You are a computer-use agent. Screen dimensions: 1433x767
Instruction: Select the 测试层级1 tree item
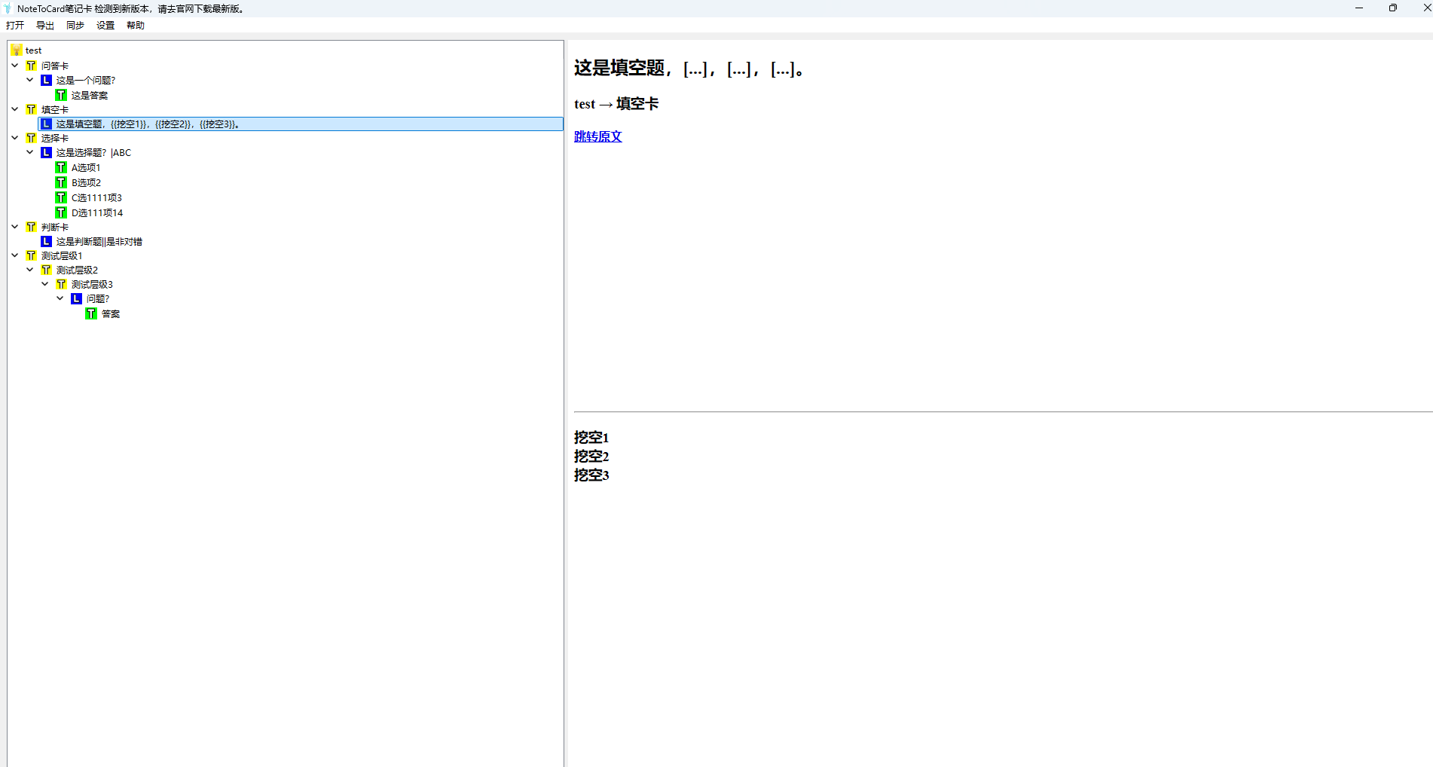[x=62, y=255]
